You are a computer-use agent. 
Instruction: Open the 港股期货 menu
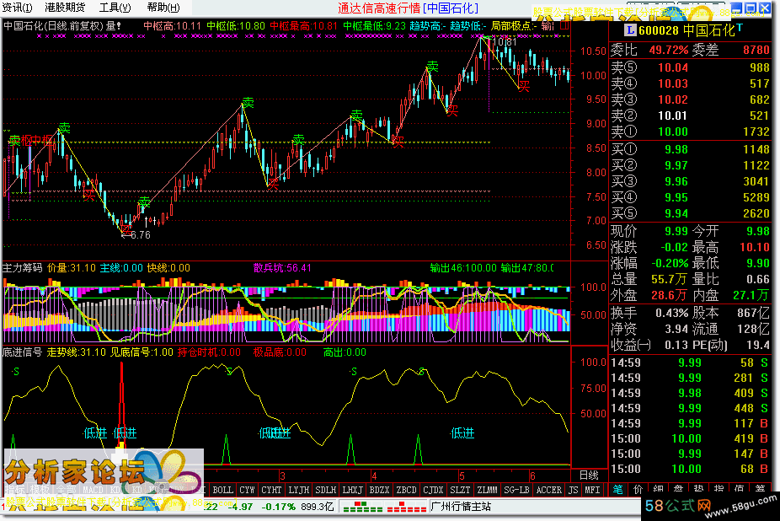click(x=65, y=8)
